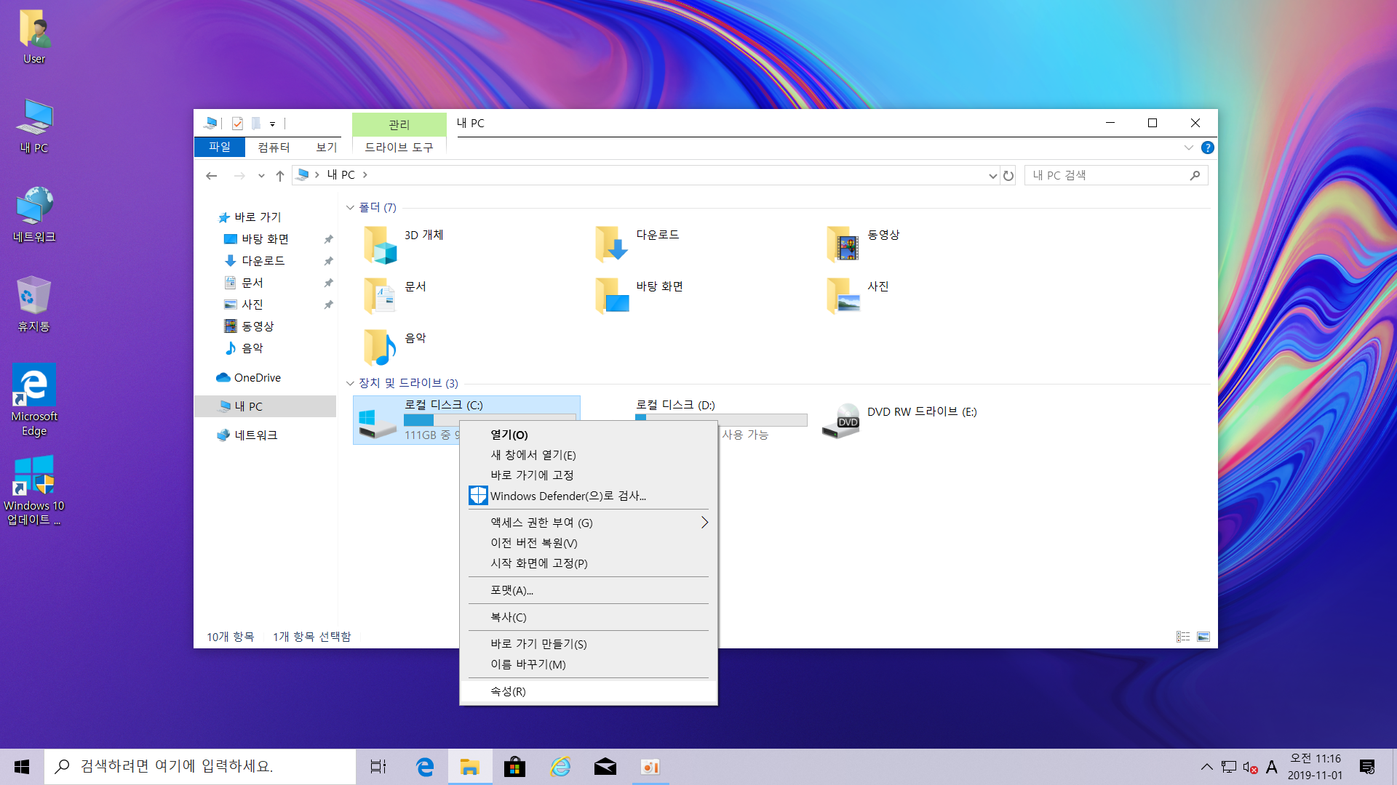Open the help question mark icon
Screen dimensions: 1397x785
(x=1208, y=148)
